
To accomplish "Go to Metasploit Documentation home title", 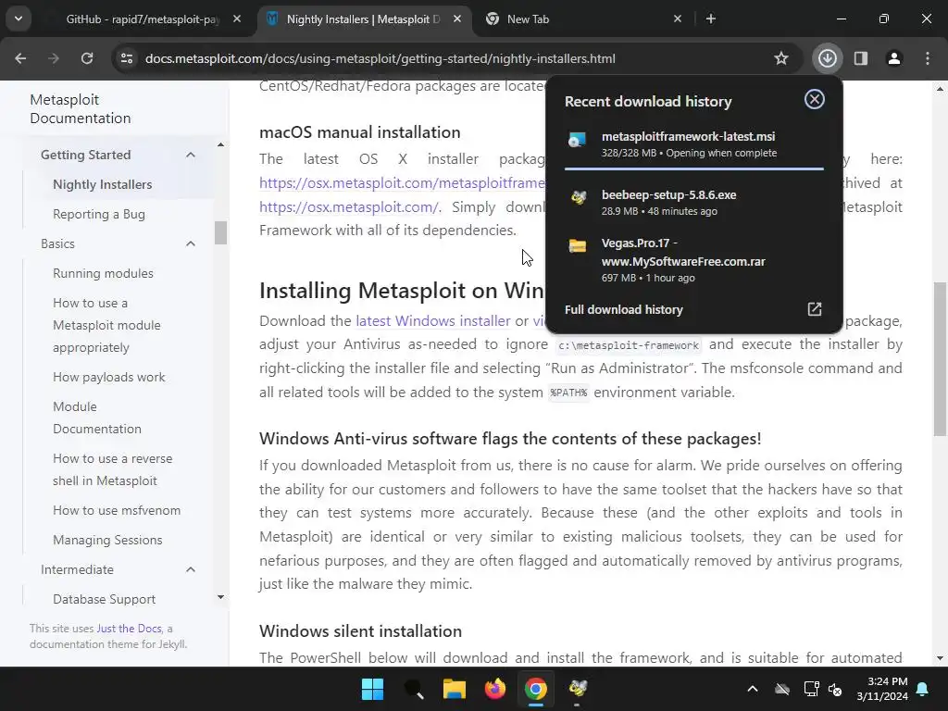I will point(81,109).
